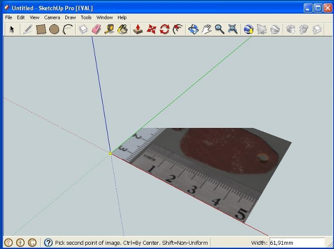Click the Zoom magnifier tool
The image size is (334, 249).
[x=220, y=29]
